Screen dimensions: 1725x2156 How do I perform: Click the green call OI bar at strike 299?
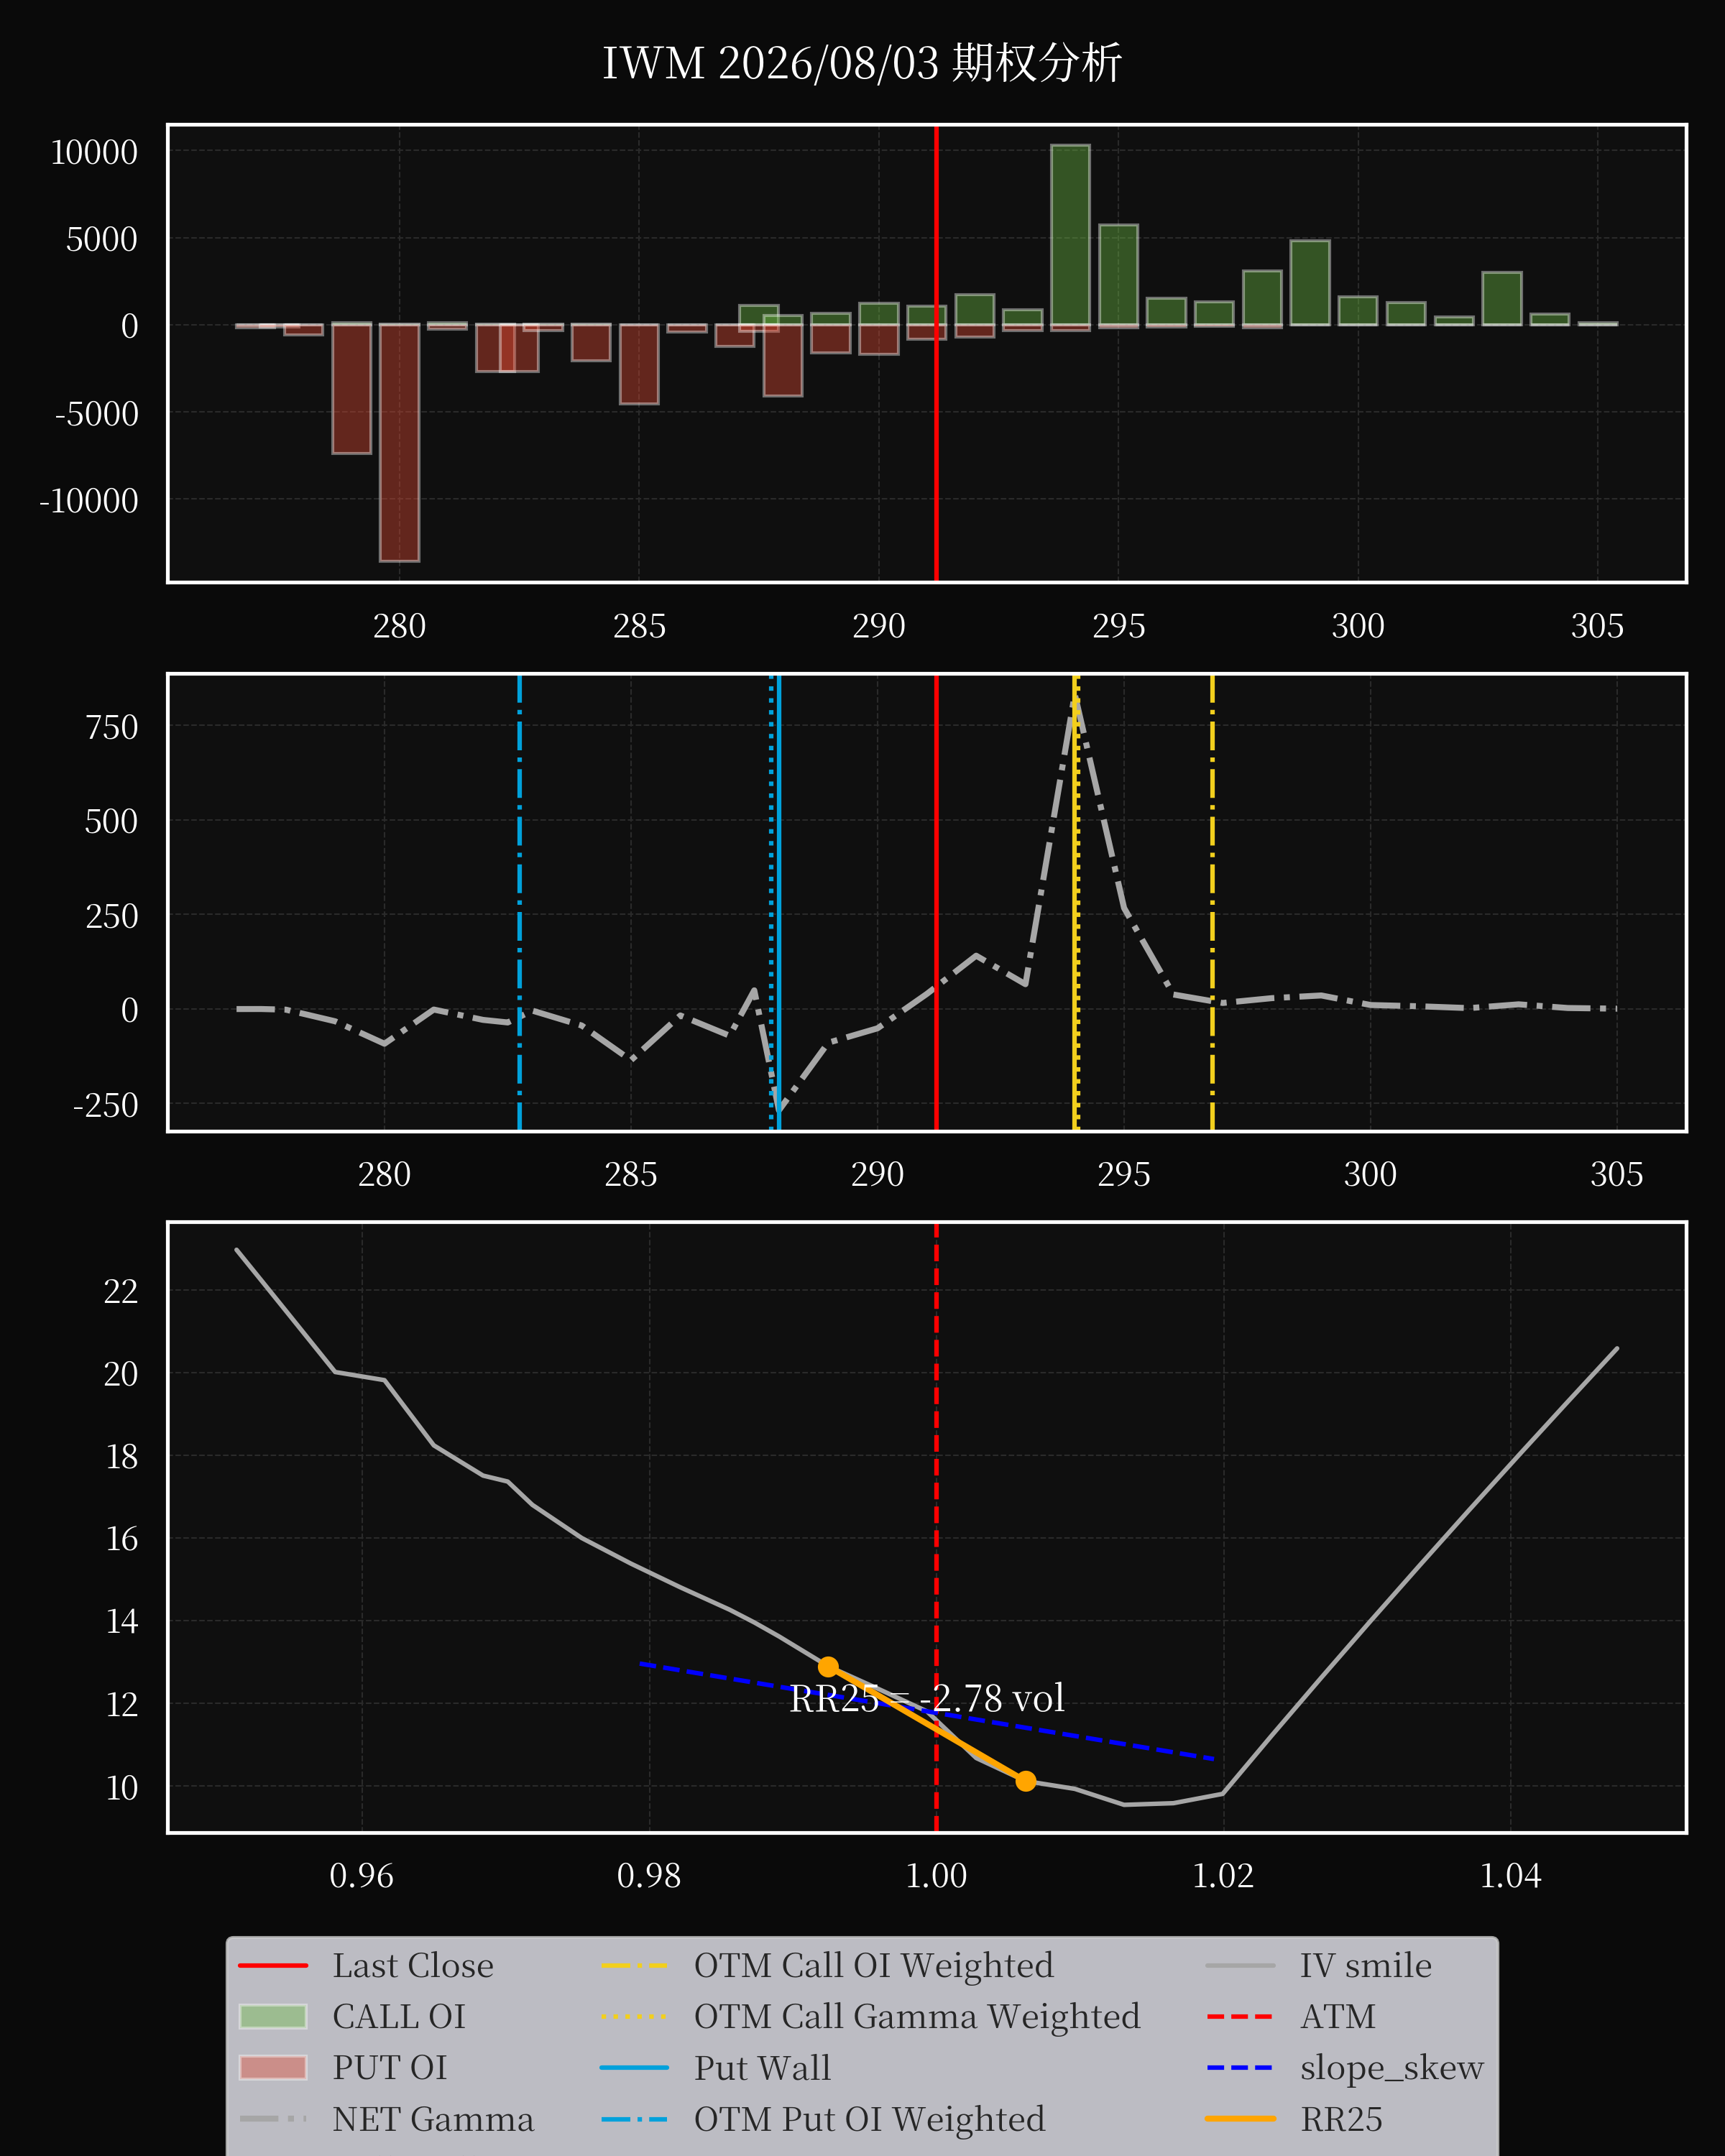click(x=1310, y=283)
